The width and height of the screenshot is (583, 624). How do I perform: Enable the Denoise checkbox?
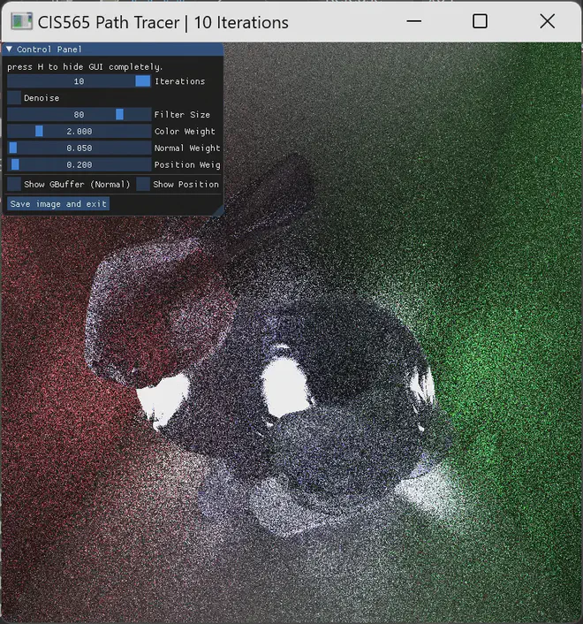point(14,98)
